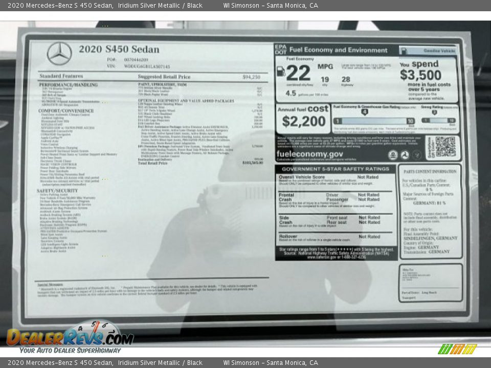491x368 pixels.
Task: Click the '2020 Mercedes-Benz S 450 Sedan' title in the top bar
Action: [60, 5]
